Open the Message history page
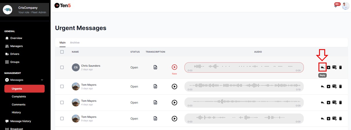351x130 pixels. pos(20,121)
